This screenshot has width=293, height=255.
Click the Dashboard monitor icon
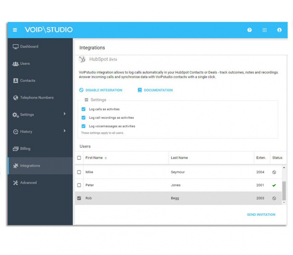pos(16,47)
